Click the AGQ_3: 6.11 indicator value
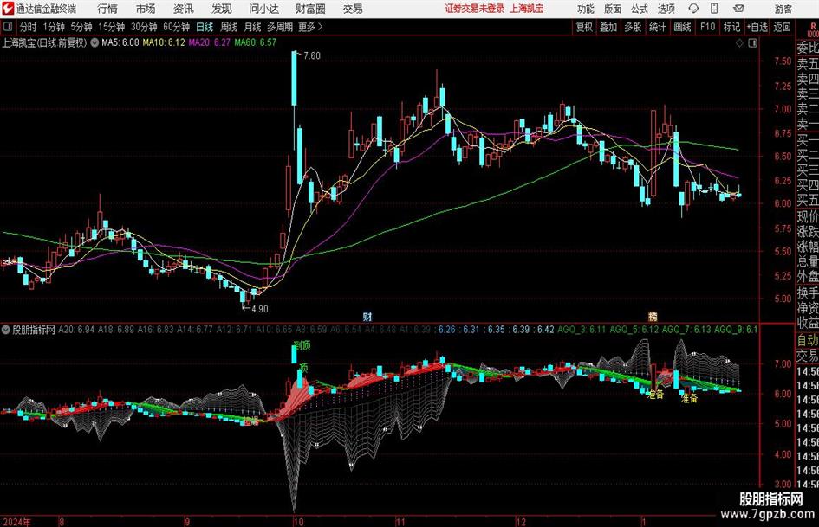Viewport: 819px width, 527px height. (582, 330)
